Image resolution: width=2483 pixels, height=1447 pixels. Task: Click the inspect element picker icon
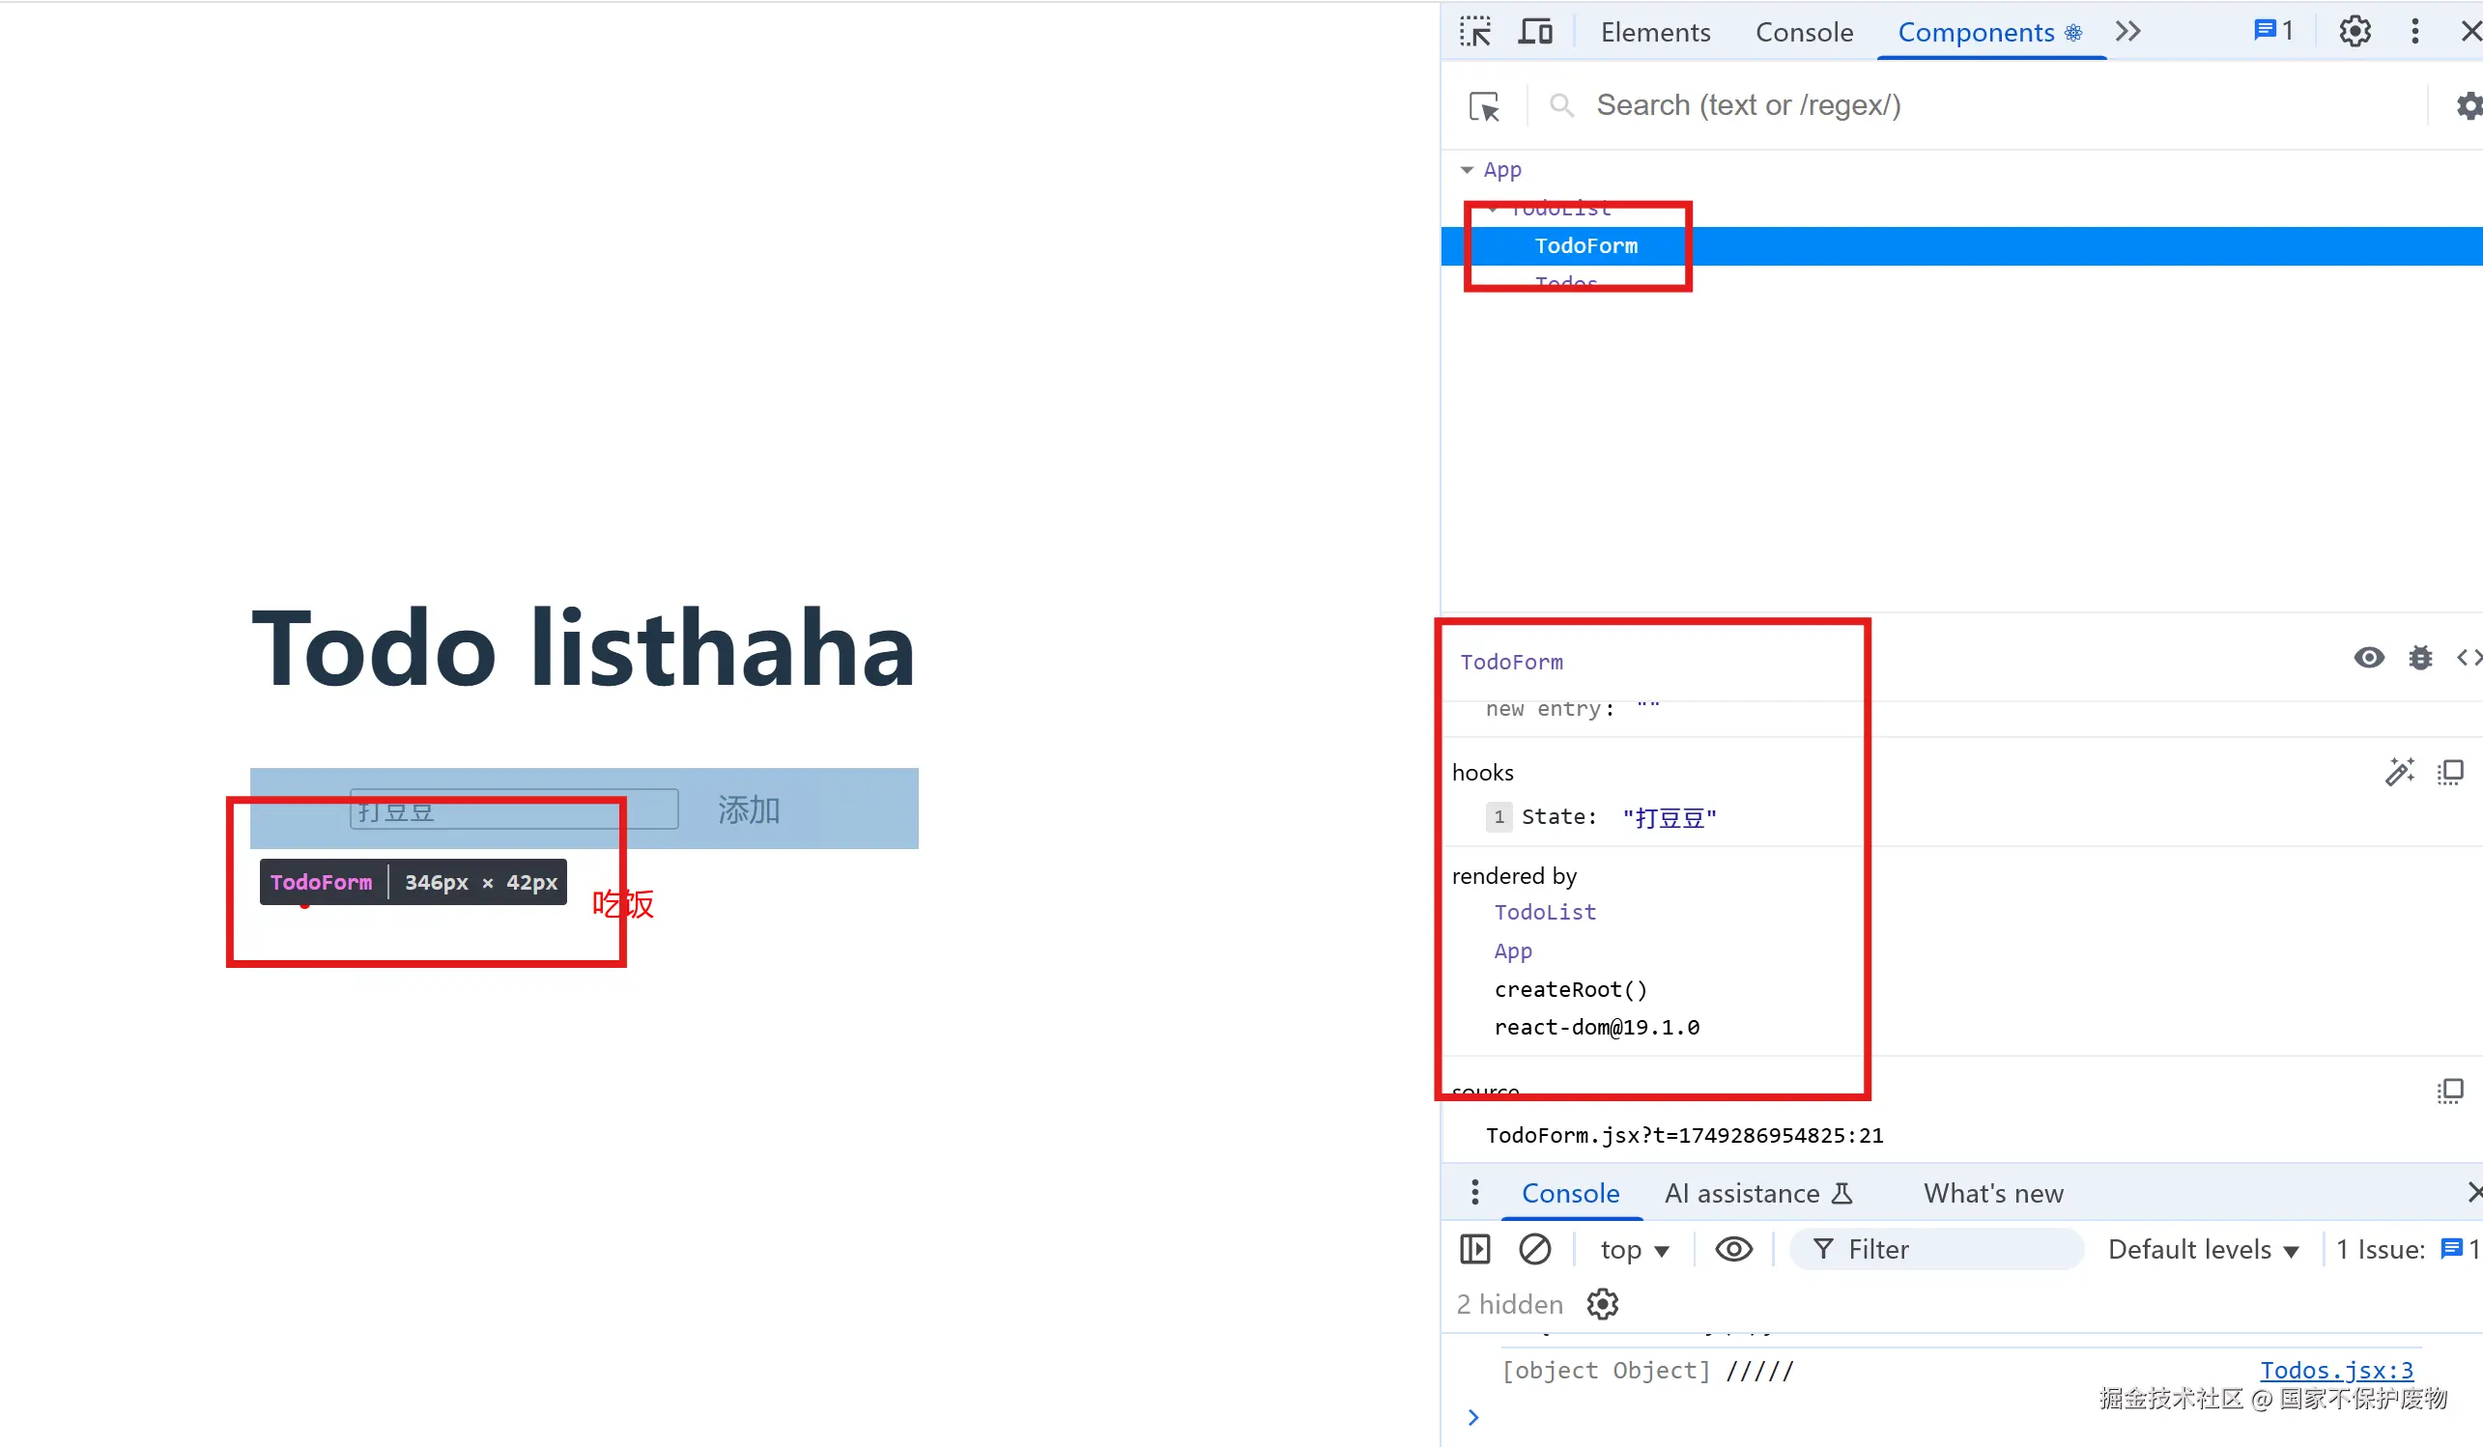pyautogui.click(x=1475, y=32)
